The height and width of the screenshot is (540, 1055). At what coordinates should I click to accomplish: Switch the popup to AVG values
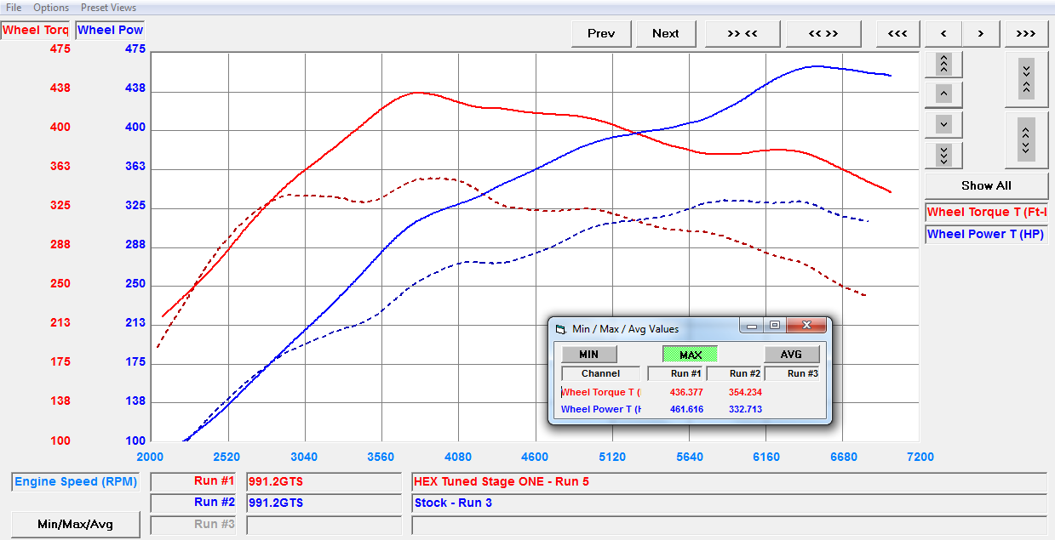(x=791, y=355)
